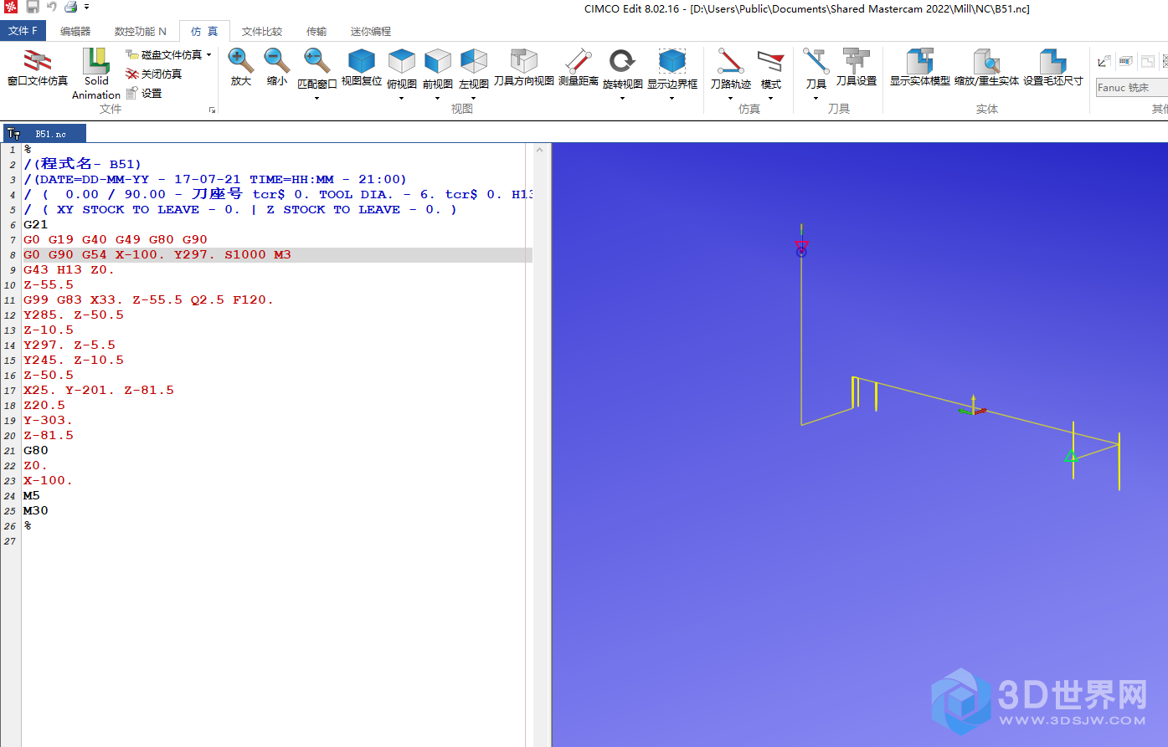Expand the 刀路轨迹 dropdown arrow

[x=730, y=98]
